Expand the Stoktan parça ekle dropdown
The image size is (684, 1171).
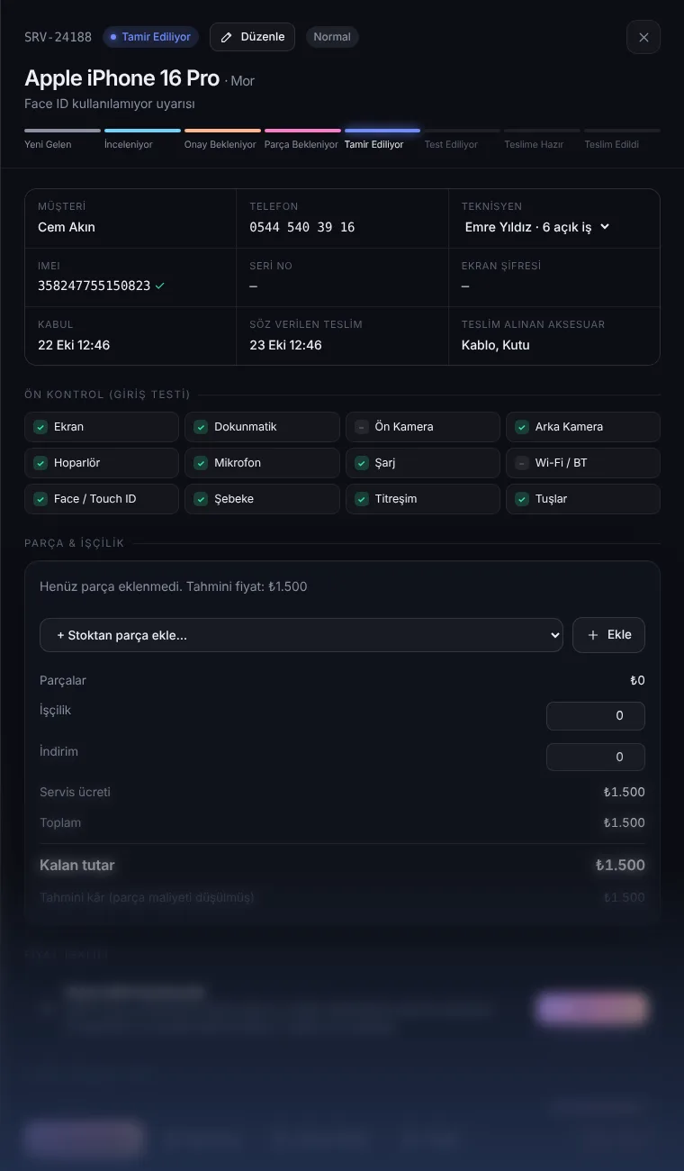click(301, 635)
